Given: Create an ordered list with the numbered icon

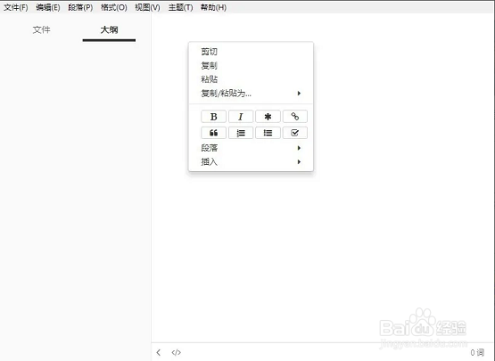Looking at the screenshot, I should coord(241,133).
